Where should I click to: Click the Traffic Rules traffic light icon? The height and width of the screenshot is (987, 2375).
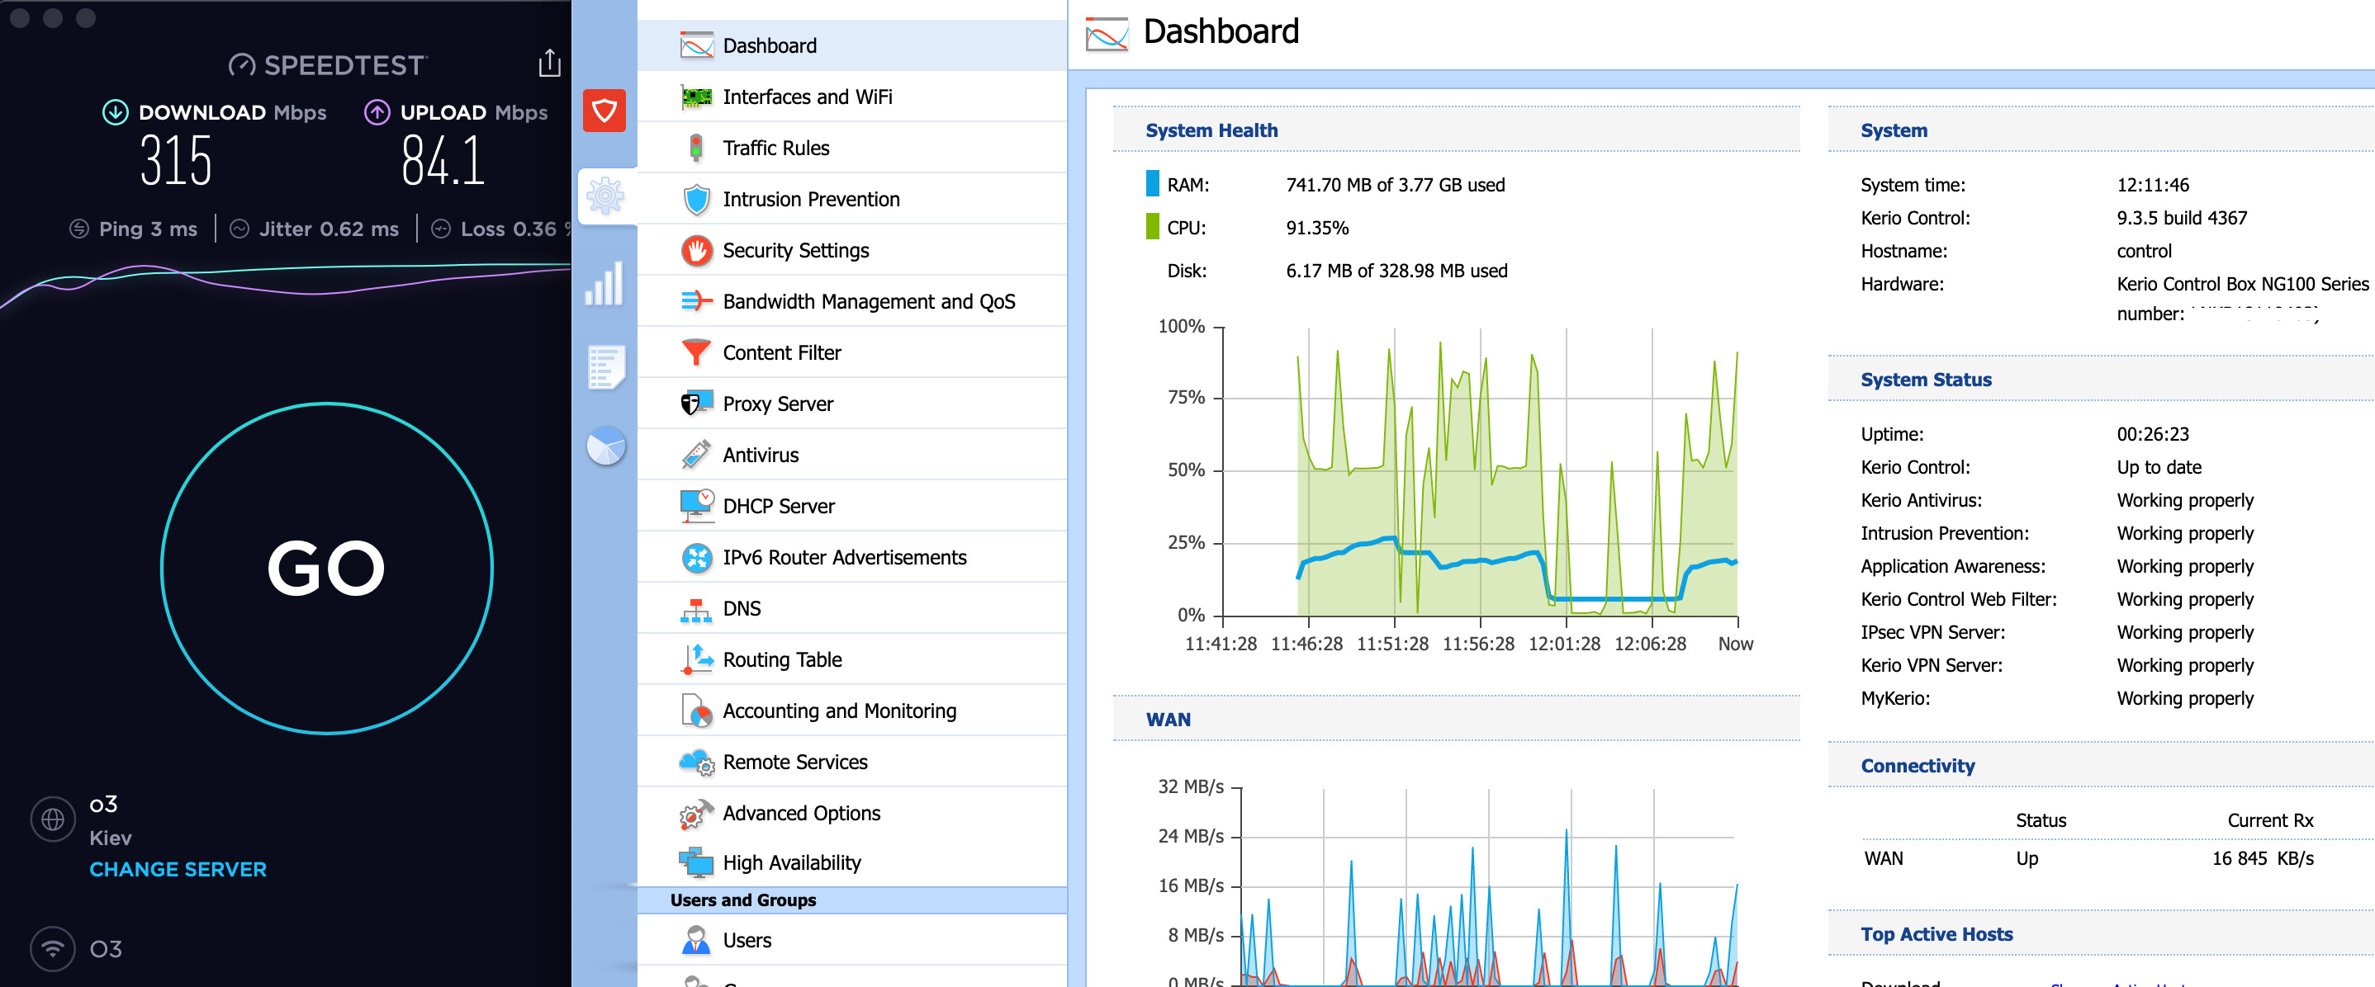(x=696, y=148)
